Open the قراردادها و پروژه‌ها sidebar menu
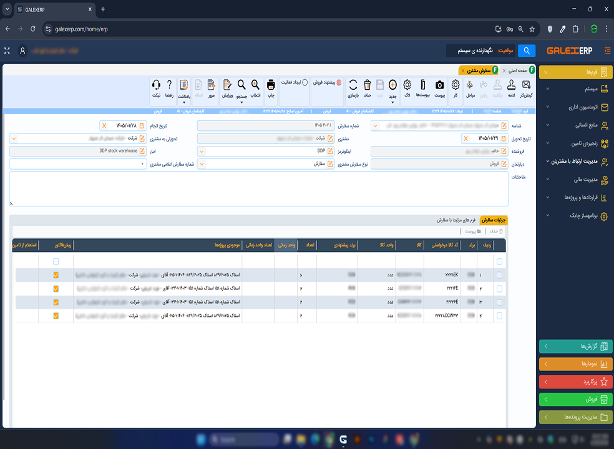The height and width of the screenshot is (449, 614). [575, 198]
